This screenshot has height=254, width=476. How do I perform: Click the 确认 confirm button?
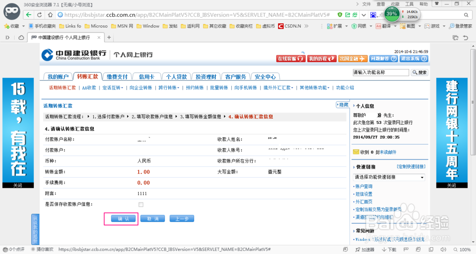[123, 219]
